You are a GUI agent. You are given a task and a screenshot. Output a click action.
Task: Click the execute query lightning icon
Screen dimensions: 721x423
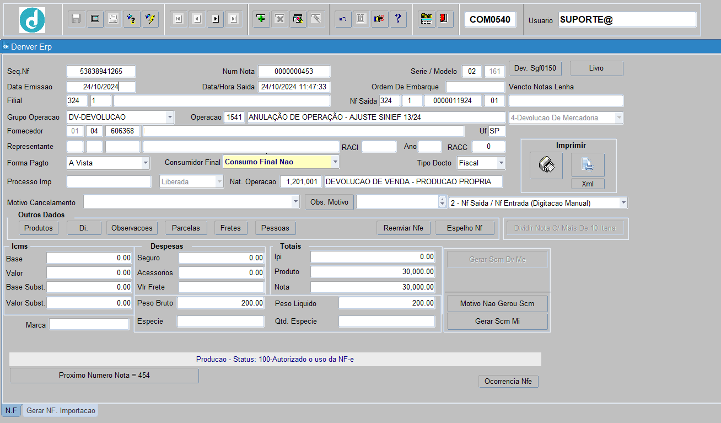click(150, 19)
